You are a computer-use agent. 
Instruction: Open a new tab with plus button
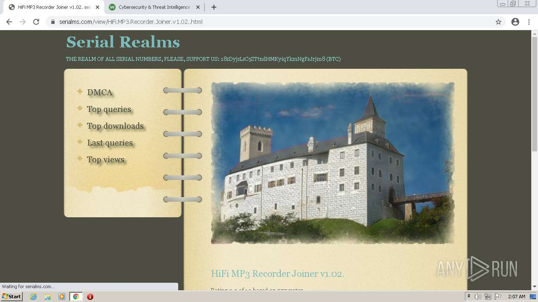[x=214, y=7]
